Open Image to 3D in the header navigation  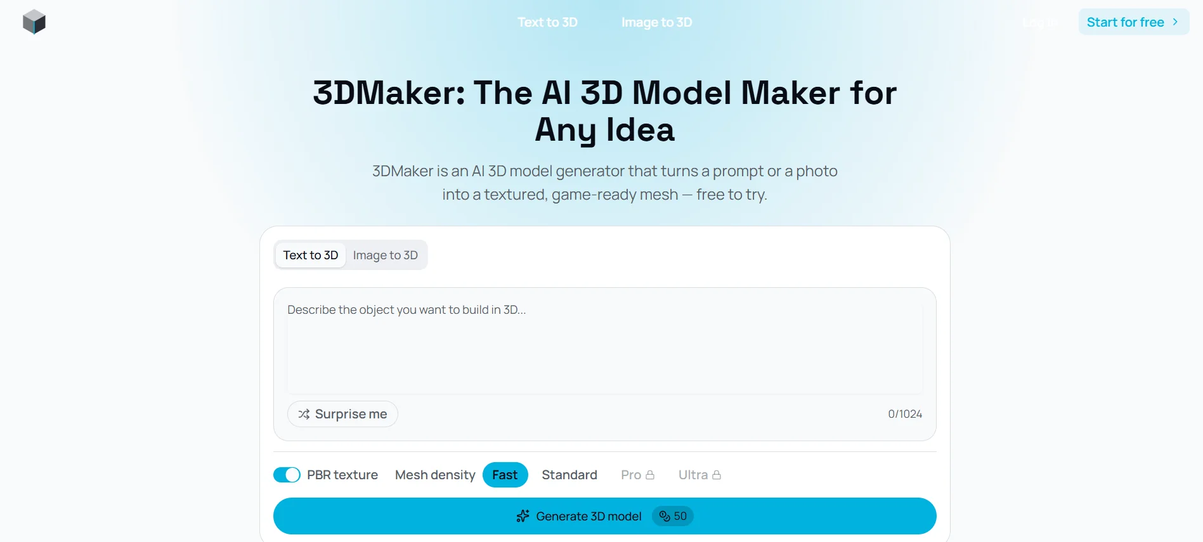point(656,22)
